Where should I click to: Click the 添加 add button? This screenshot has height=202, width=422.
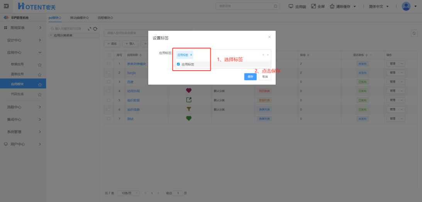pos(112,44)
